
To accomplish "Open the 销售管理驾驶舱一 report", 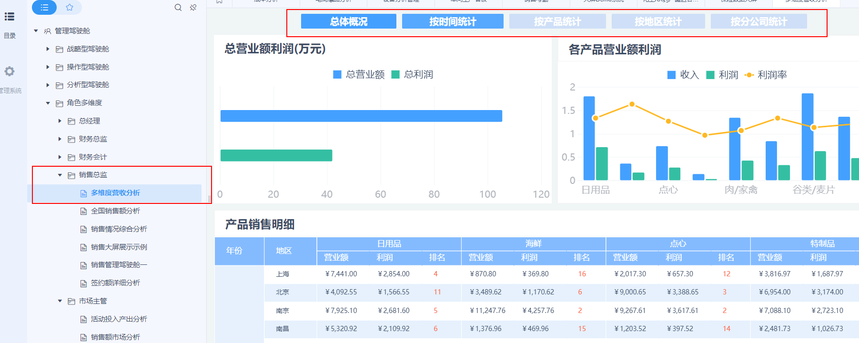I will tap(119, 265).
